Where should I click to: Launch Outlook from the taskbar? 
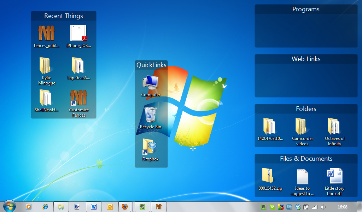pyautogui.click(x=110, y=207)
